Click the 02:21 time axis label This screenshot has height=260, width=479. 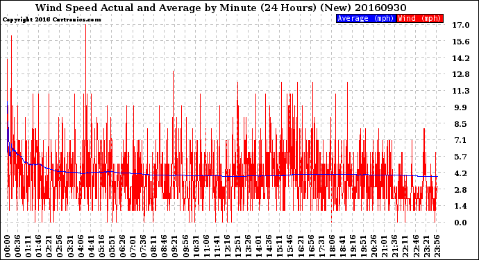pyautogui.click(x=49, y=246)
